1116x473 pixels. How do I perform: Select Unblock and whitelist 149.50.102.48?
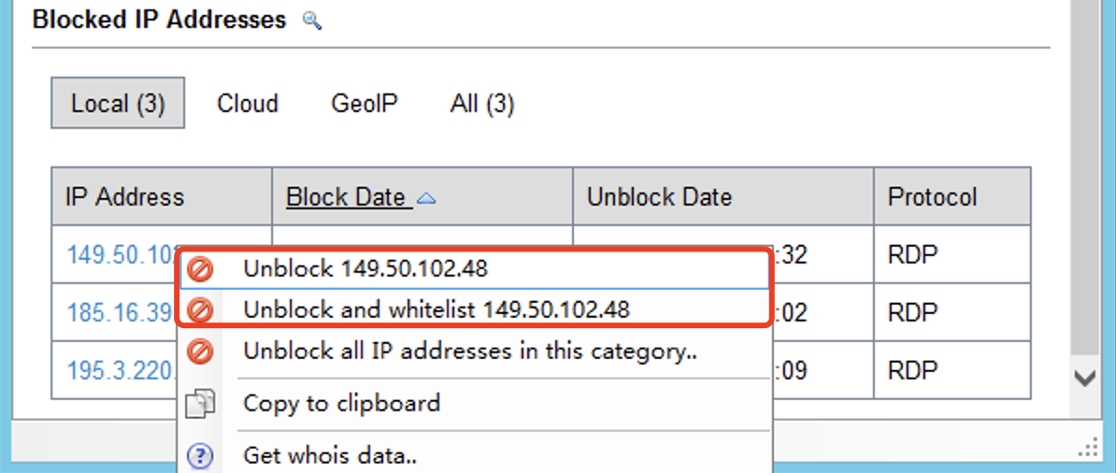(436, 309)
